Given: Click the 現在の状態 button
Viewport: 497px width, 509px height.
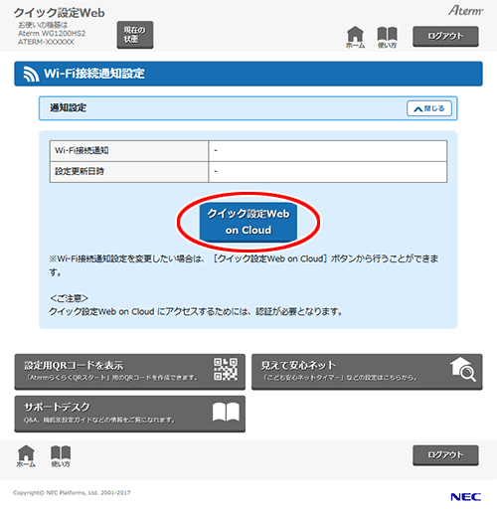Looking at the screenshot, I should (x=135, y=35).
